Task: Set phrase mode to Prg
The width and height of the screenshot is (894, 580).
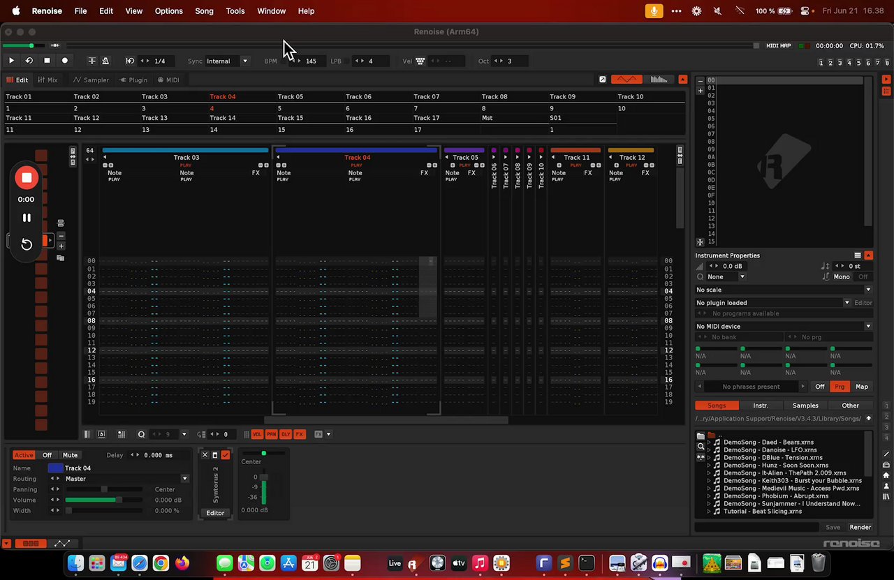Action: tap(840, 387)
